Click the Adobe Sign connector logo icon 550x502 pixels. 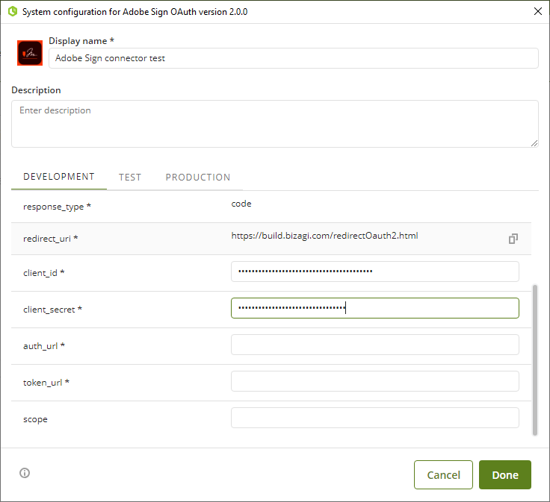point(30,53)
